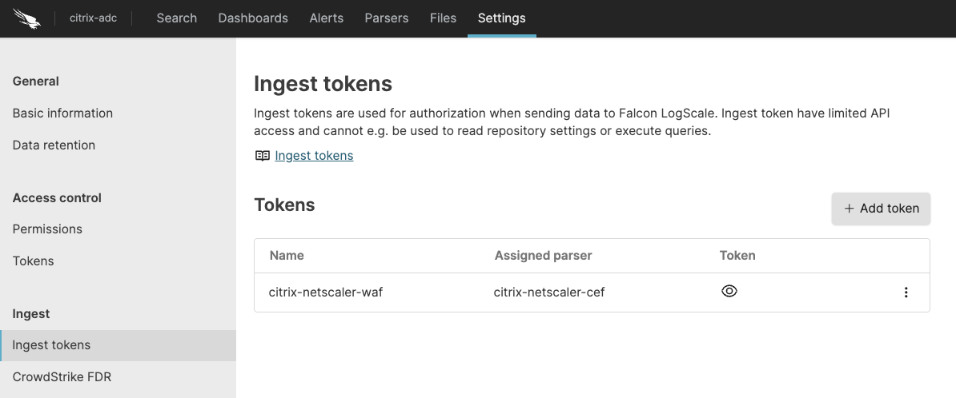Click the citrix-netscaler-cef assigned parser
Screen dimensions: 956x398
point(548,293)
